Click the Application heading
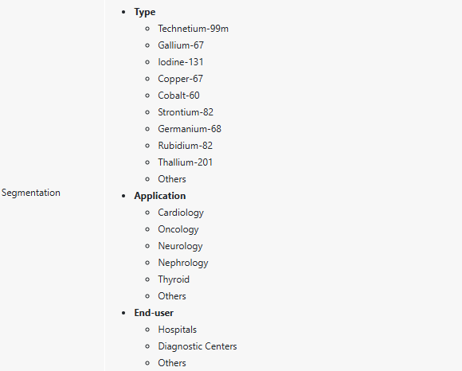462x371 pixels. (x=160, y=196)
